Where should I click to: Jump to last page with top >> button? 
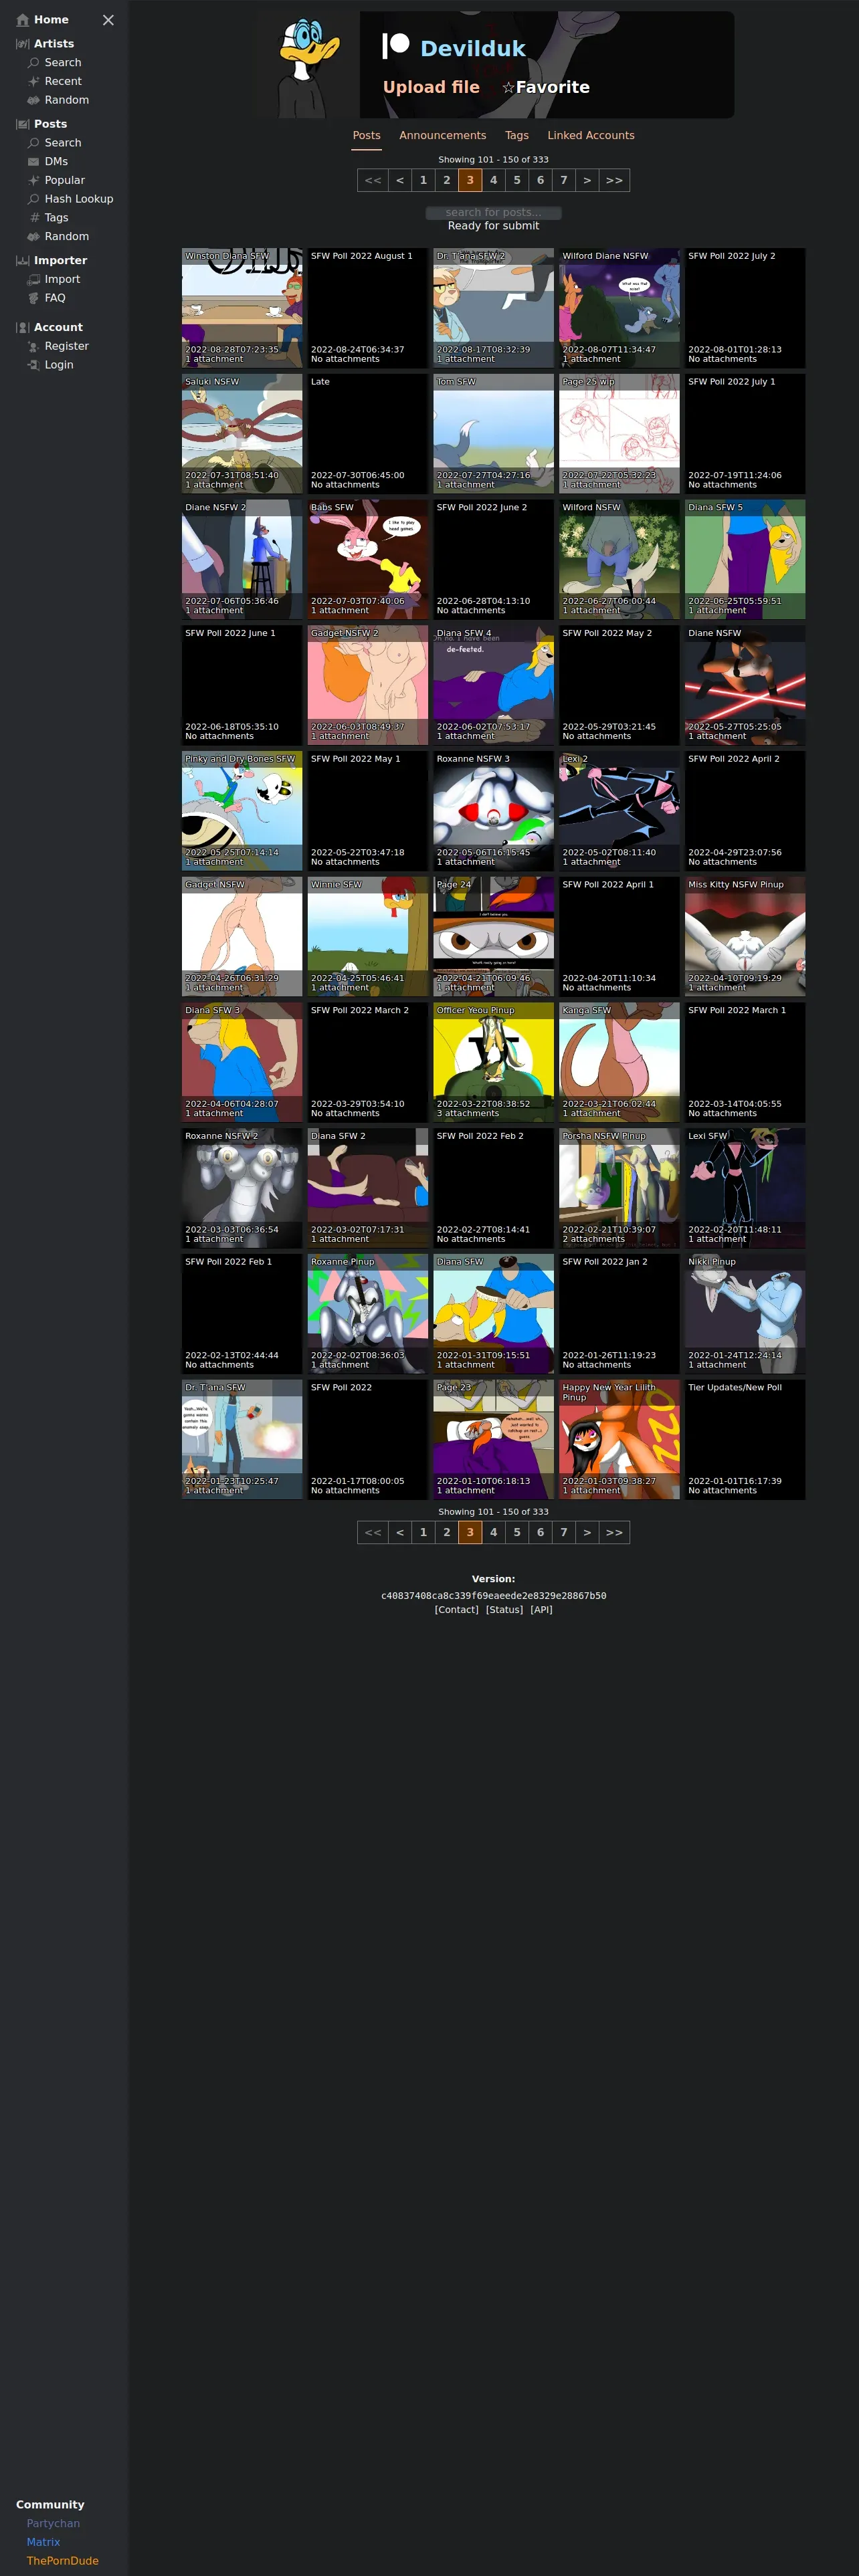(x=614, y=180)
